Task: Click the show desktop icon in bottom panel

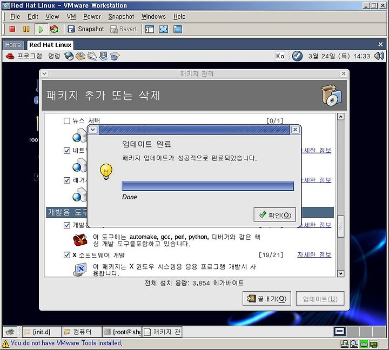Action: point(10,332)
